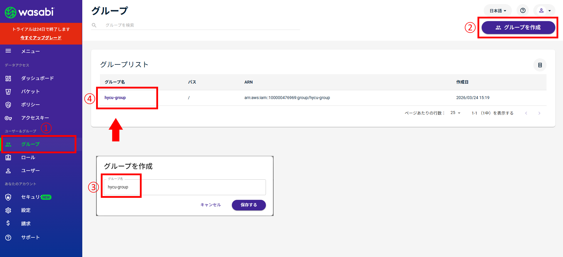This screenshot has height=257, width=563.
Task: Open the Policy (ポリシー) shield icon
Action: (x=8, y=105)
